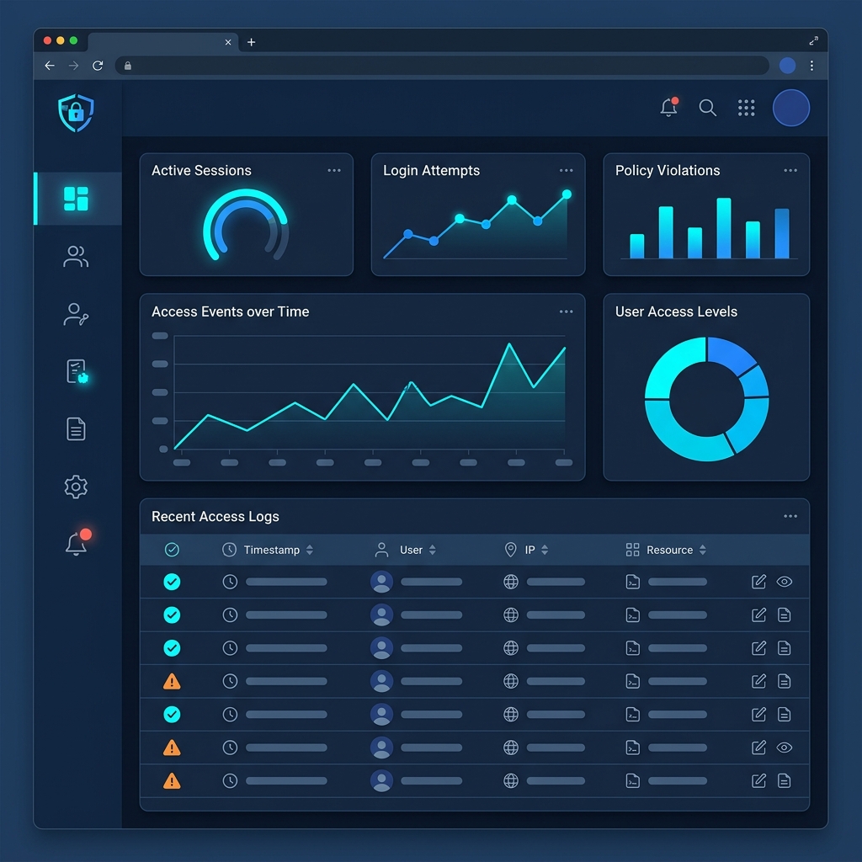
Task: Select the user permissions key icon in sidebar
Action: [x=76, y=315]
